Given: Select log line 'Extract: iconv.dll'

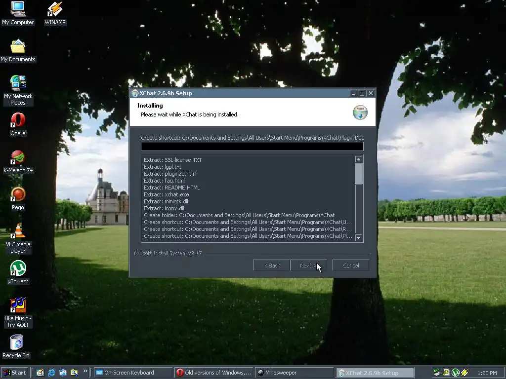Looking at the screenshot, I should tap(164, 208).
